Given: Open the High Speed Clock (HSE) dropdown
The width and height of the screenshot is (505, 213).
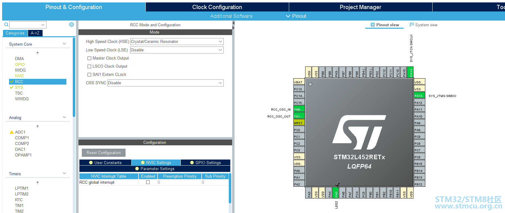Looking at the screenshot, I should (177, 41).
